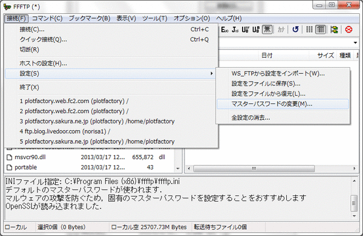This screenshot has width=363, height=236.
Task: Click status bar ローカル label
Action: (16, 227)
